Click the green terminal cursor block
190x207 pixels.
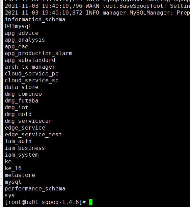(91, 202)
